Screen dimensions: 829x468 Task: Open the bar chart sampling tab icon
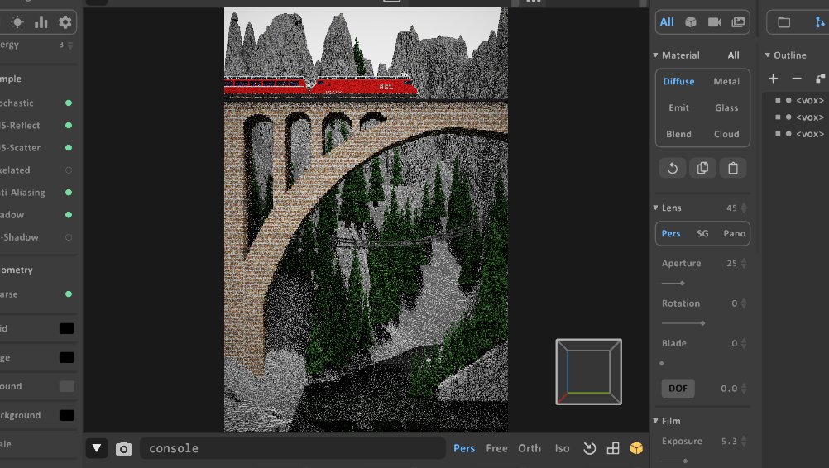click(41, 22)
